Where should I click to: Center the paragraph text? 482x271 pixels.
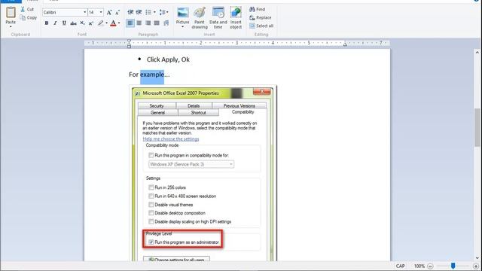pos(139,23)
